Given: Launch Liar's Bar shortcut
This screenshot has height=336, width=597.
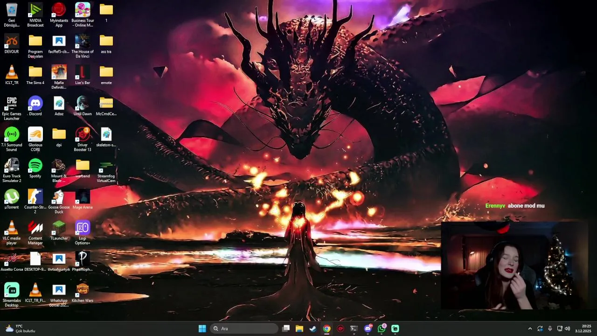Looking at the screenshot, I should tap(83, 75).
